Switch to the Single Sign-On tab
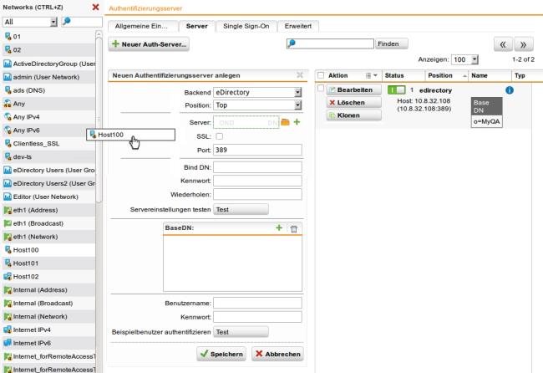This screenshot has height=373, width=543. coord(244,28)
